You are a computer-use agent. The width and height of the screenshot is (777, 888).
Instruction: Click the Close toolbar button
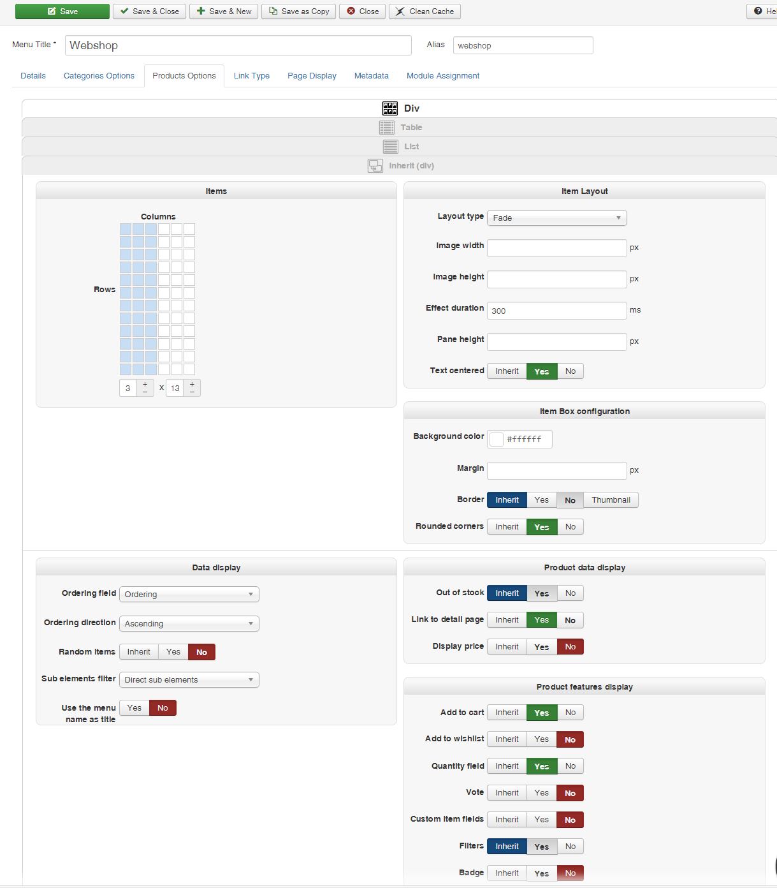362,11
